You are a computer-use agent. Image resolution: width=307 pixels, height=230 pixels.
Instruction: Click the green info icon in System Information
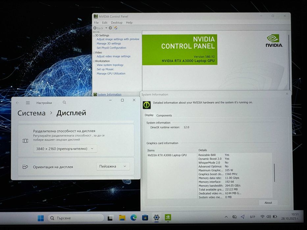[x=147, y=105]
